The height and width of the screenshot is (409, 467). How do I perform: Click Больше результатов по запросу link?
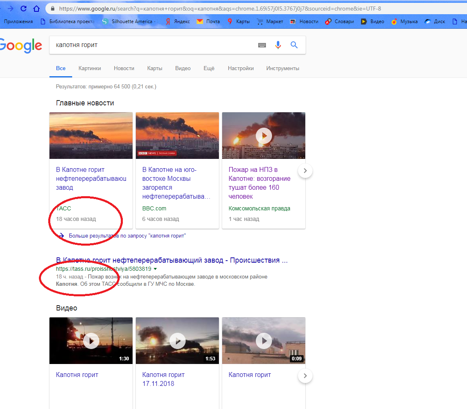click(x=127, y=236)
